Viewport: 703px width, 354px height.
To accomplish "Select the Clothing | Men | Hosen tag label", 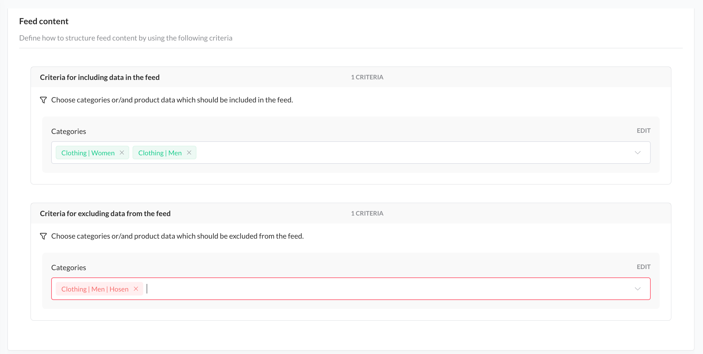I will click(x=95, y=289).
